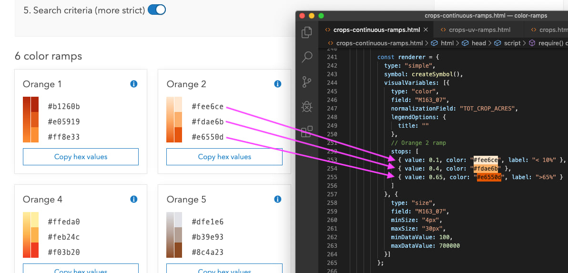This screenshot has width=568, height=273.
Task: Click the Orange 2 color ramp swatch
Action: click(x=174, y=120)
